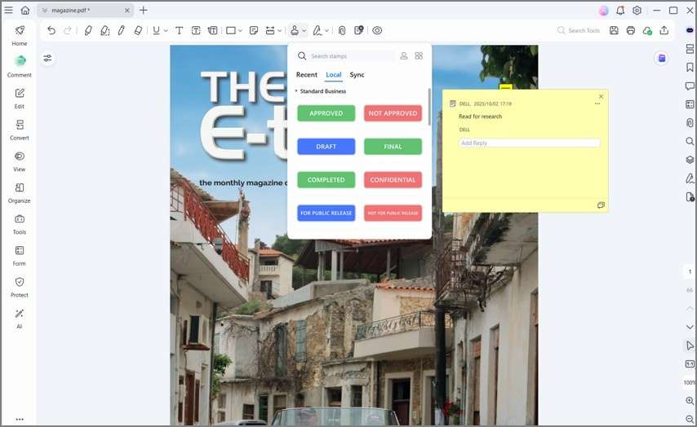This screenshot has width=697, height=427.
Task: Select the Highlight marker tool
Action: point(88,30)
